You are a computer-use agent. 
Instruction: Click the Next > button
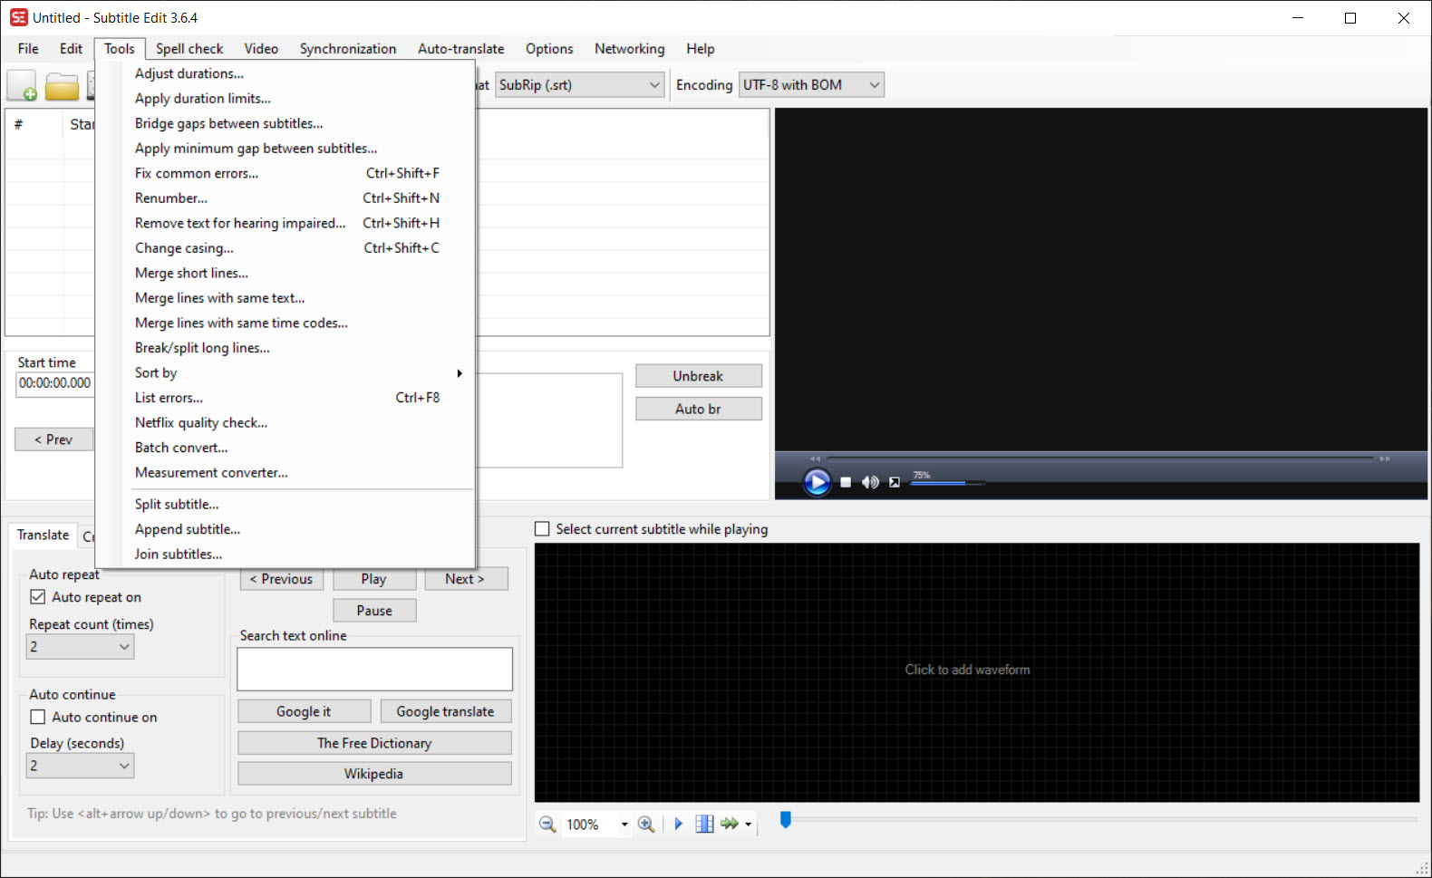pos(465,579)
